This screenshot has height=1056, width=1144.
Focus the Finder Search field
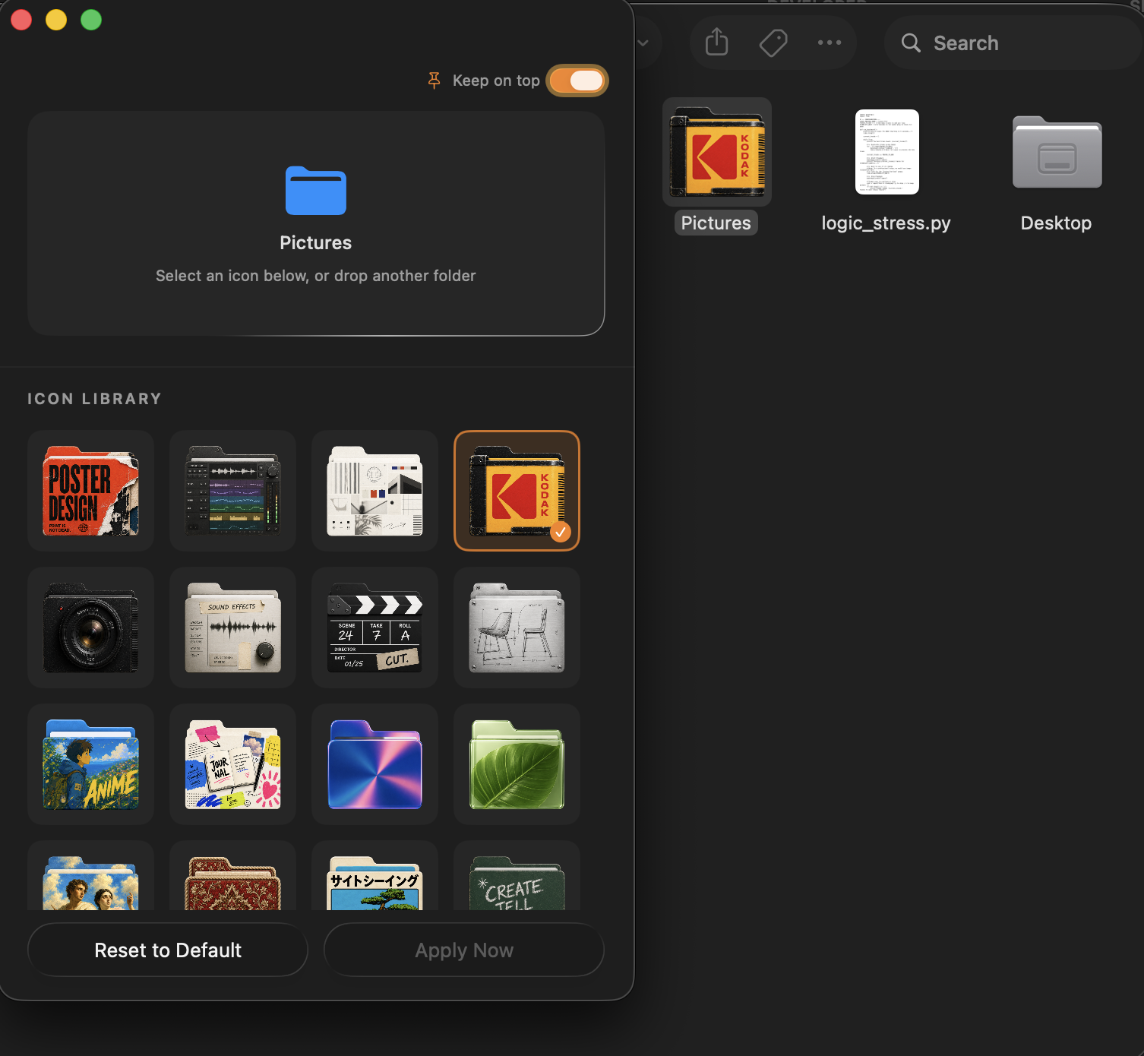(1013, 43)
